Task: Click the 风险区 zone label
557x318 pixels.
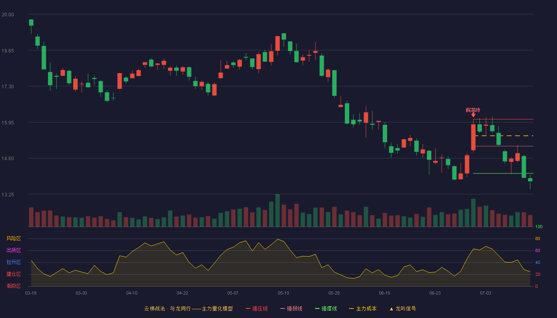Action: pos(14,238)
